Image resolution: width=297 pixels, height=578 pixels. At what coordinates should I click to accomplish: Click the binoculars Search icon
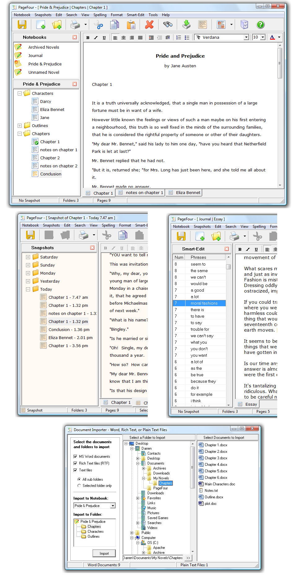tap(168, 24)
